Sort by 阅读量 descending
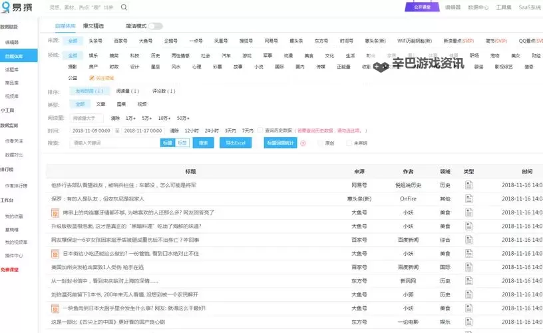 pyautogui.click(x=128, y=91)
